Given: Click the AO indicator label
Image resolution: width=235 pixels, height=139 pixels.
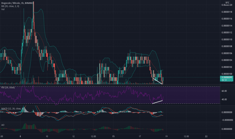Looking at the screenshot, I should [3, 125].
